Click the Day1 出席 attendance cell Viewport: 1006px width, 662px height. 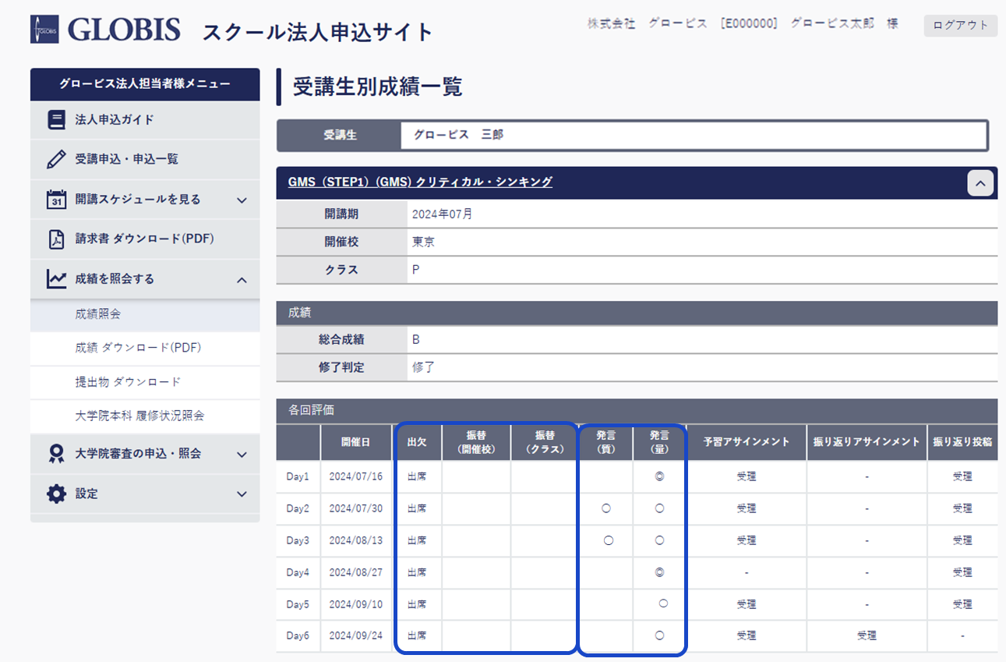417,476
